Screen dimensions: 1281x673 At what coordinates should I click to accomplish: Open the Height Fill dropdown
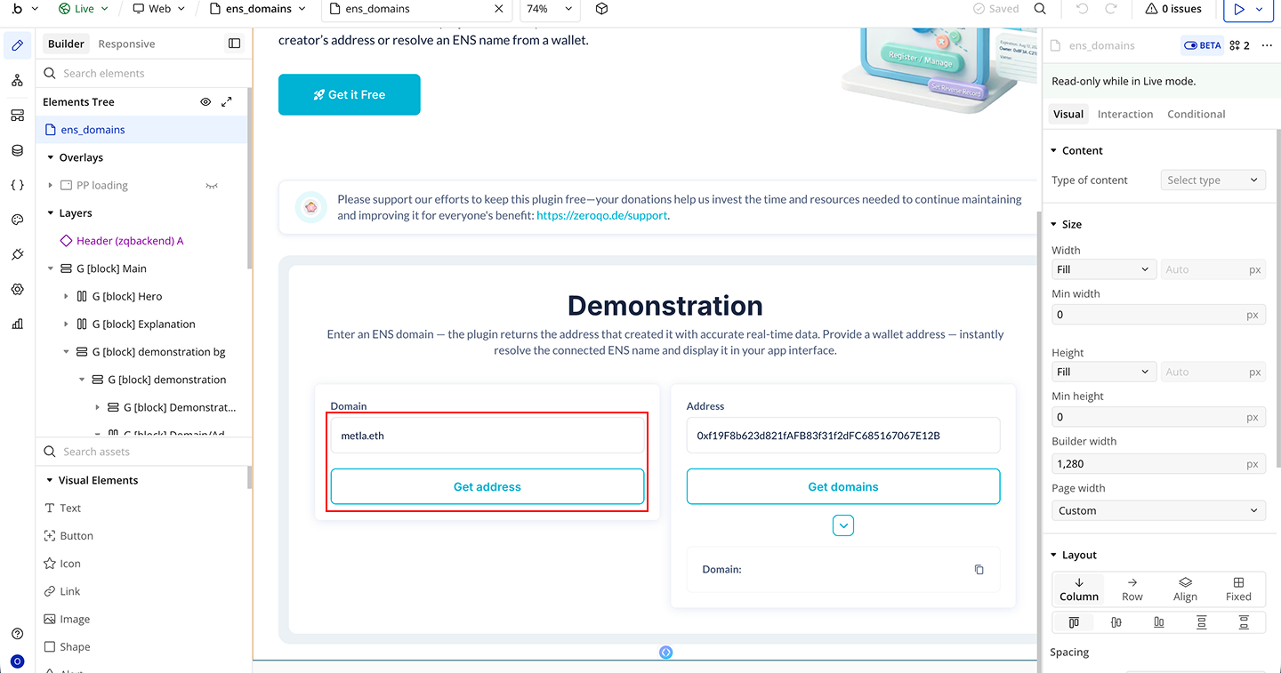coord(1103,372)
